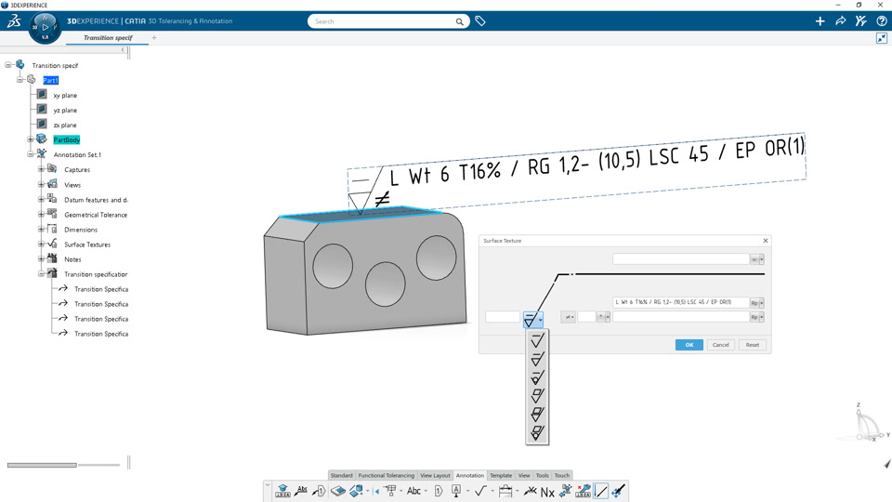Open the lay symbol dropdown in the dialog

(568, 317)
